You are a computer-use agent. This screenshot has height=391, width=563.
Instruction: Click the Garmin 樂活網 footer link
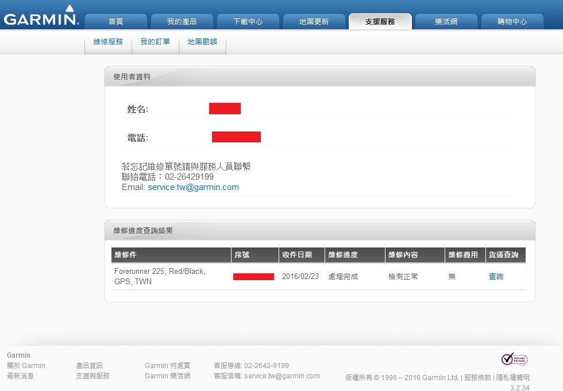click(167, 376)
